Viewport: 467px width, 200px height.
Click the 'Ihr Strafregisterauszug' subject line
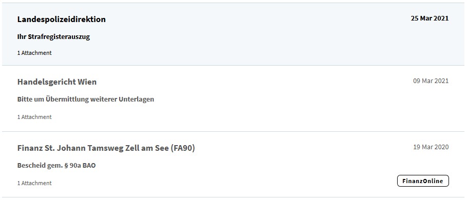click(53, 37)
